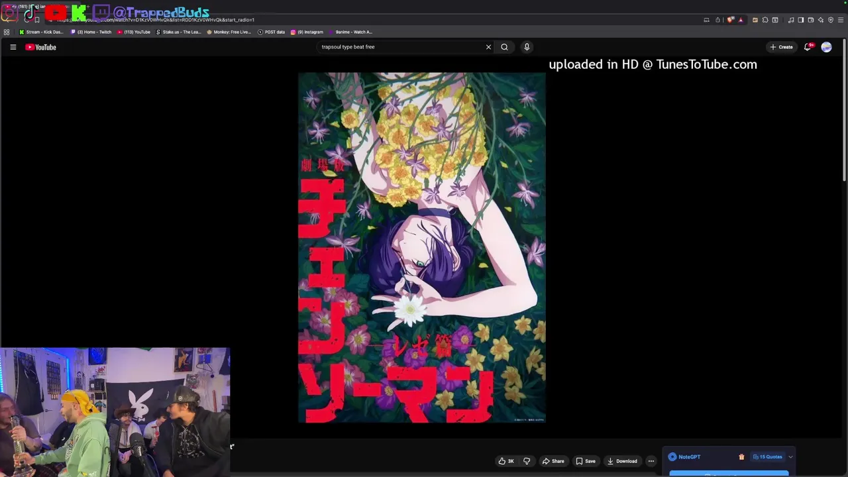The width and height of the screenshot is (848, 477).
Task: Open the reader screenshot extension icon
Action: [x=774, y=20]
